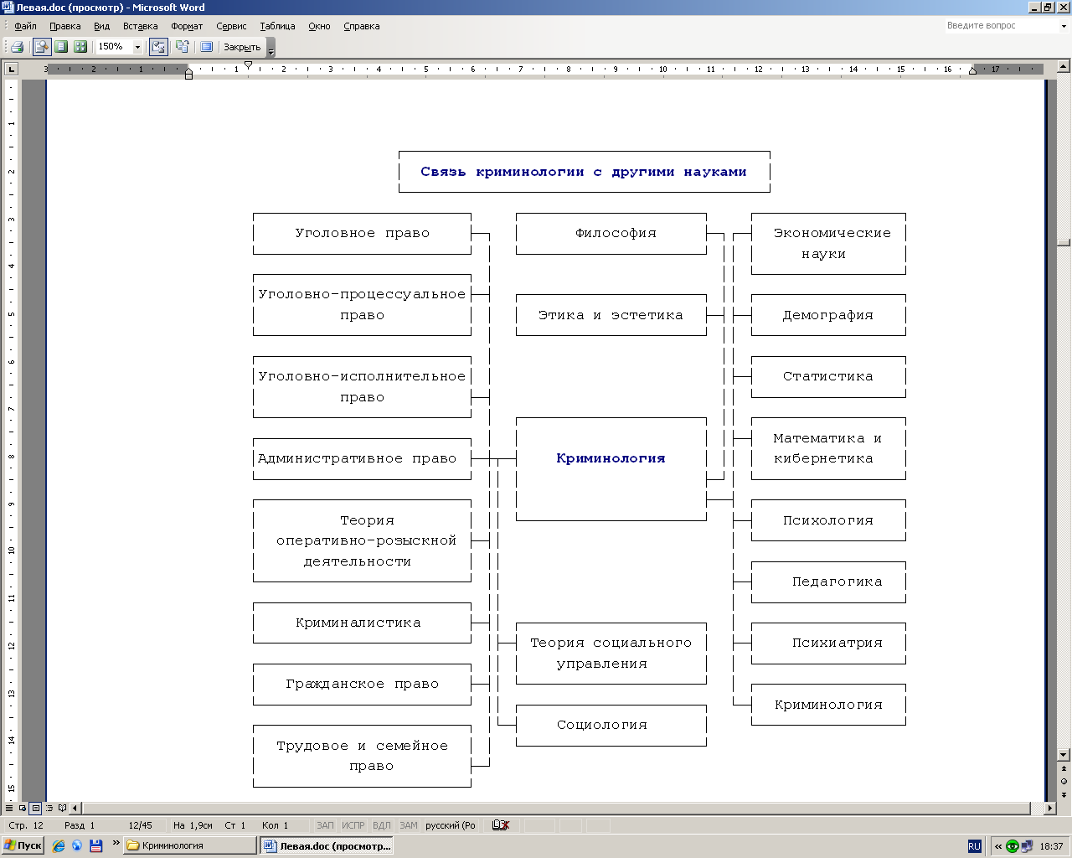
Task: Click the 'Социология' box in diagram
Action: pos(611,726)
